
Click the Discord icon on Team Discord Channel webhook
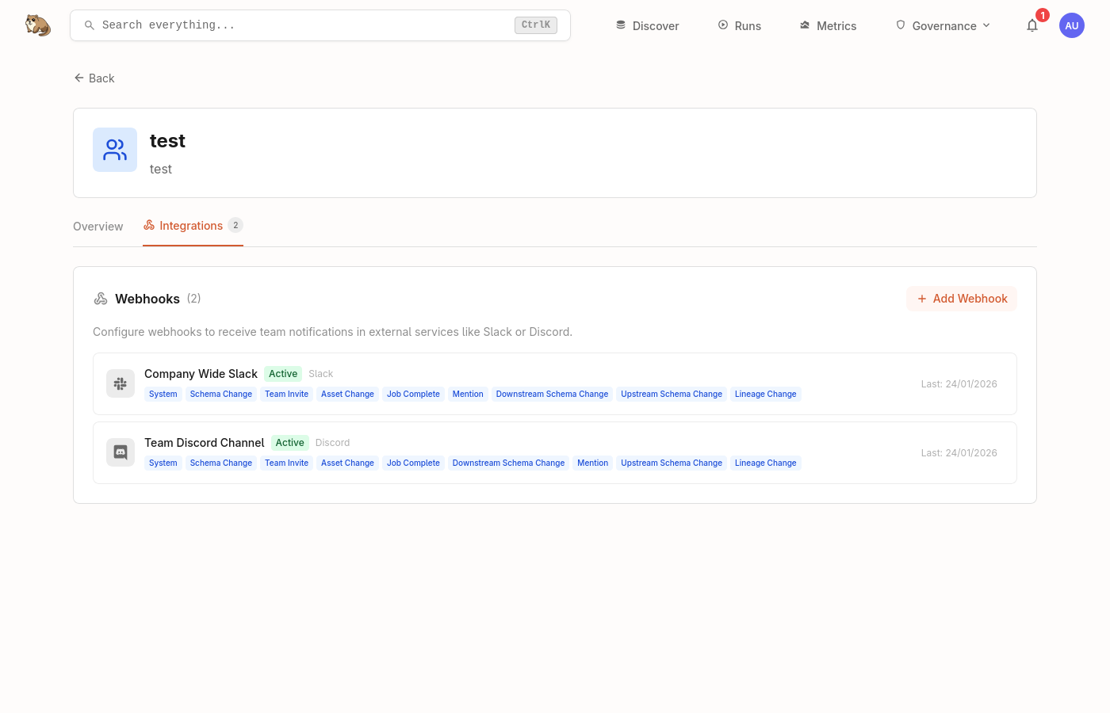(x=120, y=452)
